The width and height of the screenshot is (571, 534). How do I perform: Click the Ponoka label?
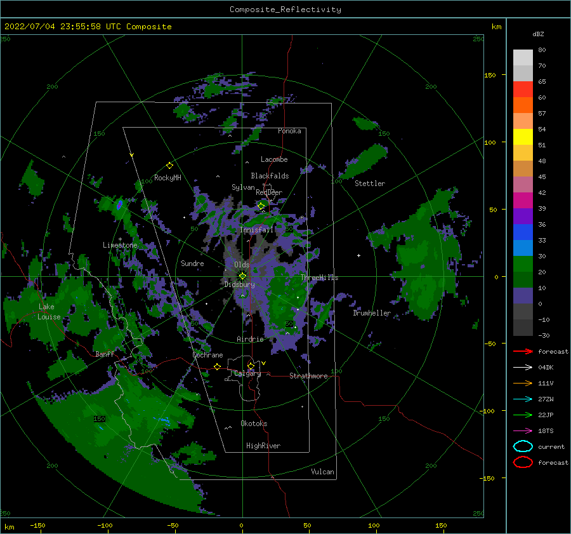click(289, 131)
